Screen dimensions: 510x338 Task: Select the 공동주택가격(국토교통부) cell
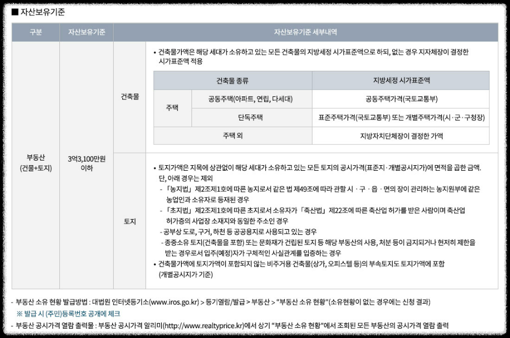(x=401, y=100)
